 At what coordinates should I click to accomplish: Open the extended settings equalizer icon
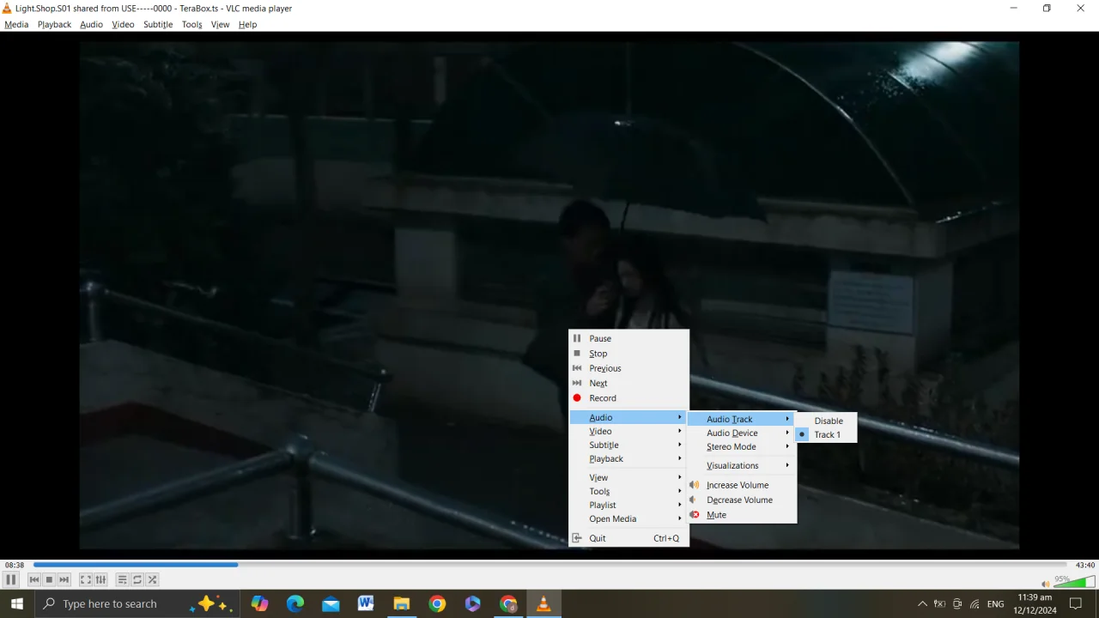tap(100, 580)
